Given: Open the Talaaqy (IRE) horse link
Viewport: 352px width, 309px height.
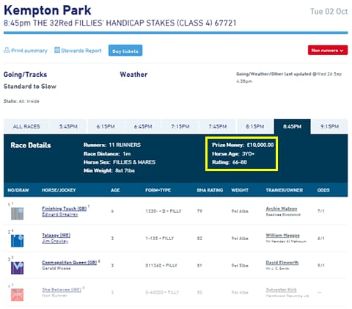Looking at the screenshot, I should [56, 236].
